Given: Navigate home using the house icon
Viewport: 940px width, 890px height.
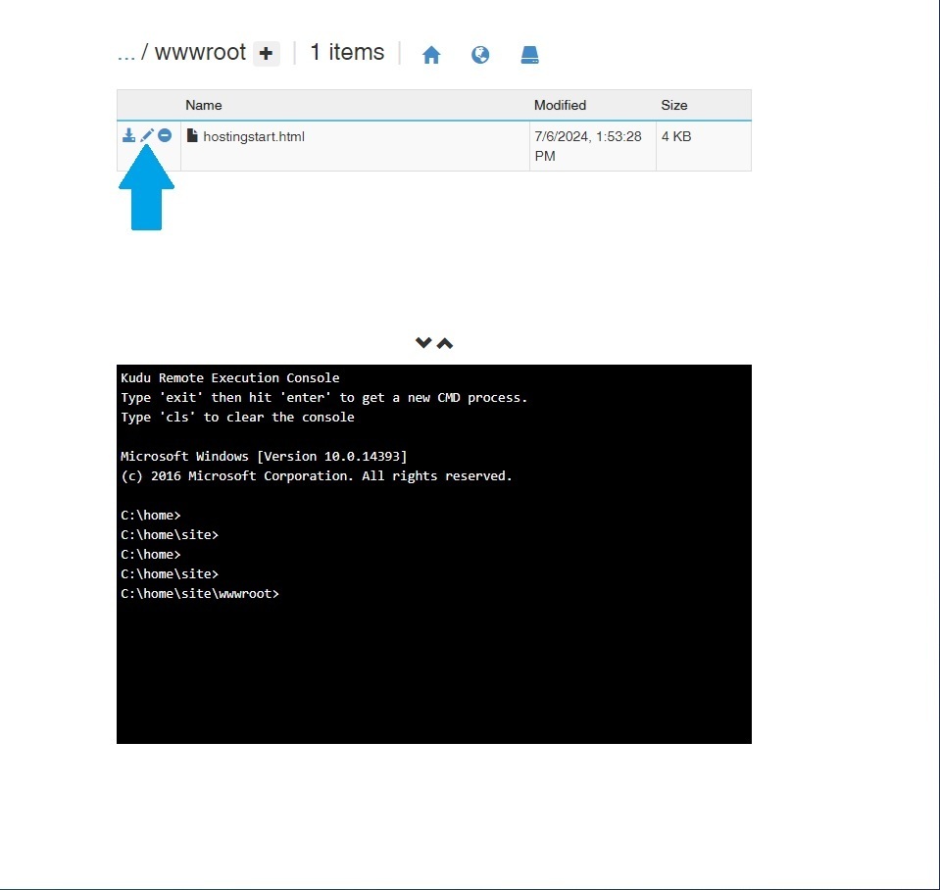Looking at the screenshot, I should click(431, 55).
